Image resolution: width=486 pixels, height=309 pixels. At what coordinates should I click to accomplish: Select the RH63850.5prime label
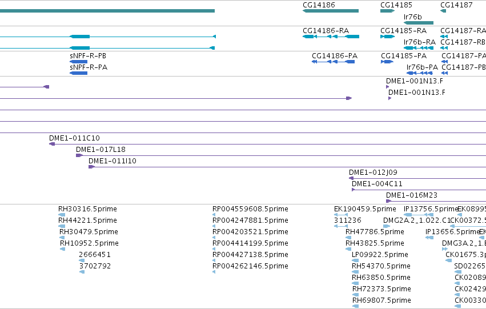381,278
